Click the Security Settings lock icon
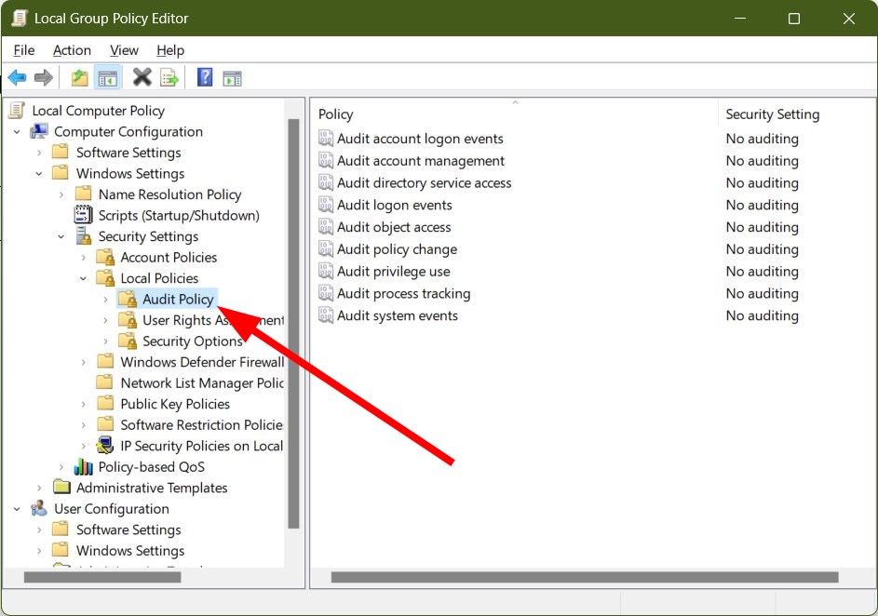 coord(84,236)
